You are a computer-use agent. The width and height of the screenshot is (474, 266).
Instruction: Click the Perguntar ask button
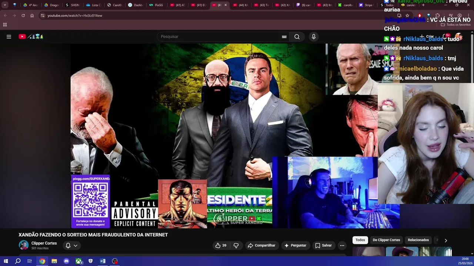tap(295, 245)
